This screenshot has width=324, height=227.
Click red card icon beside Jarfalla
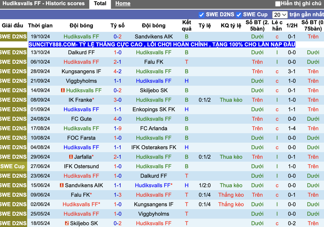click(71, 157)
